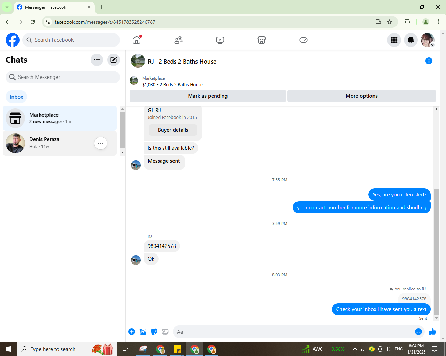Image resolution: width=446 pixels, height=356 pixels.
Task: Open options for Denis Peraza chat
Action: [x=101, y=143]
